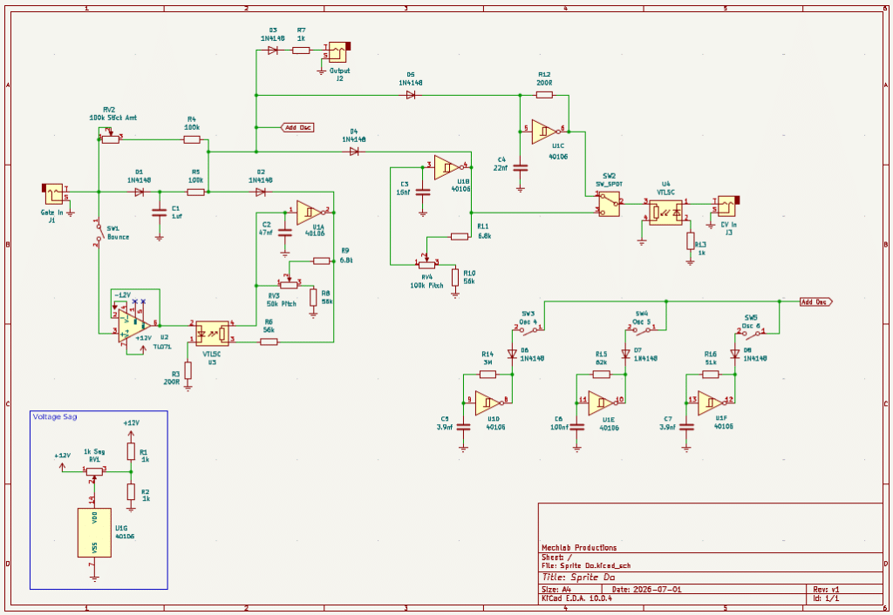Click the U1C inverter gate symbol

tap(544, 132)
